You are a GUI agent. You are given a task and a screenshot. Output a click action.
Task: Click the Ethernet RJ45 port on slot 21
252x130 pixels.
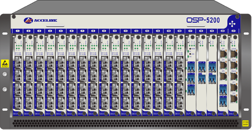pos(234,76)
